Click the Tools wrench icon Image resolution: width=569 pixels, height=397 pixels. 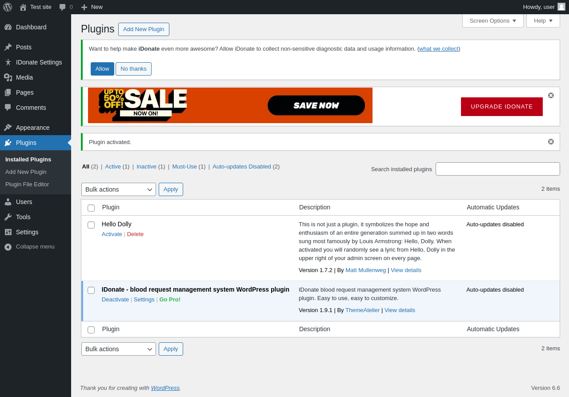tap(8, 217)
